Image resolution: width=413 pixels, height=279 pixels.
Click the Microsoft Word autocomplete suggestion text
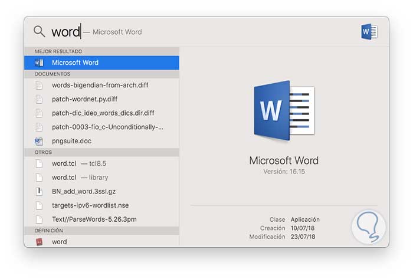[117, 32]
